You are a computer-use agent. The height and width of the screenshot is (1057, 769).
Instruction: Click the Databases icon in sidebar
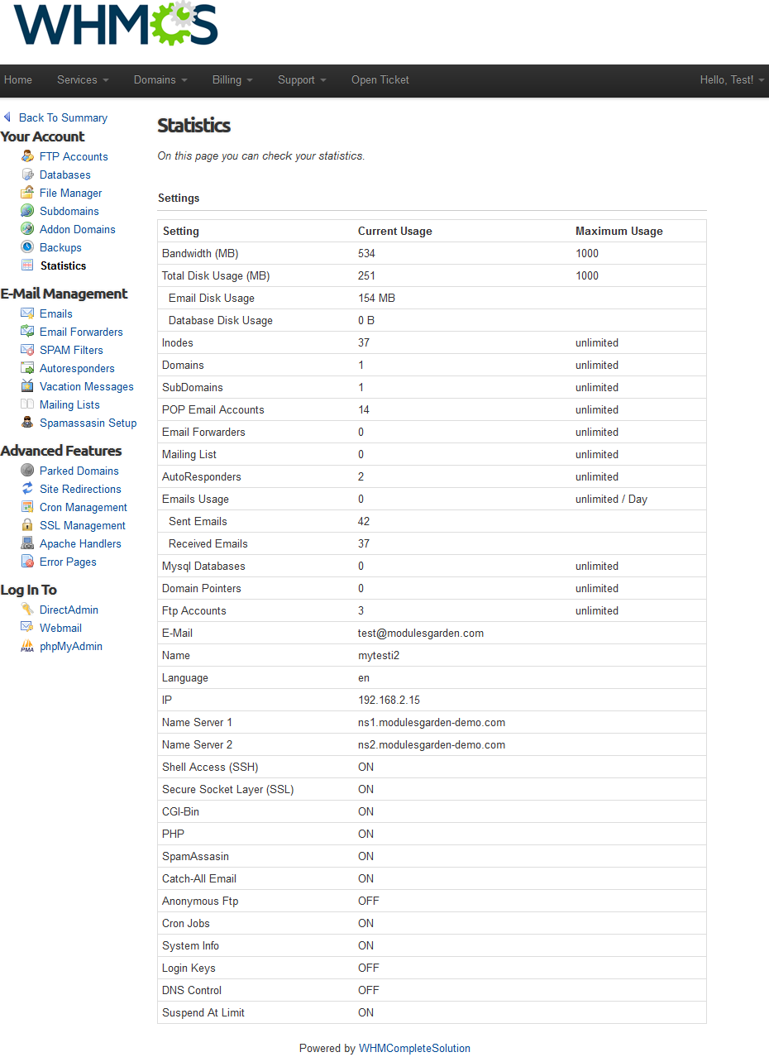(27, 175)
